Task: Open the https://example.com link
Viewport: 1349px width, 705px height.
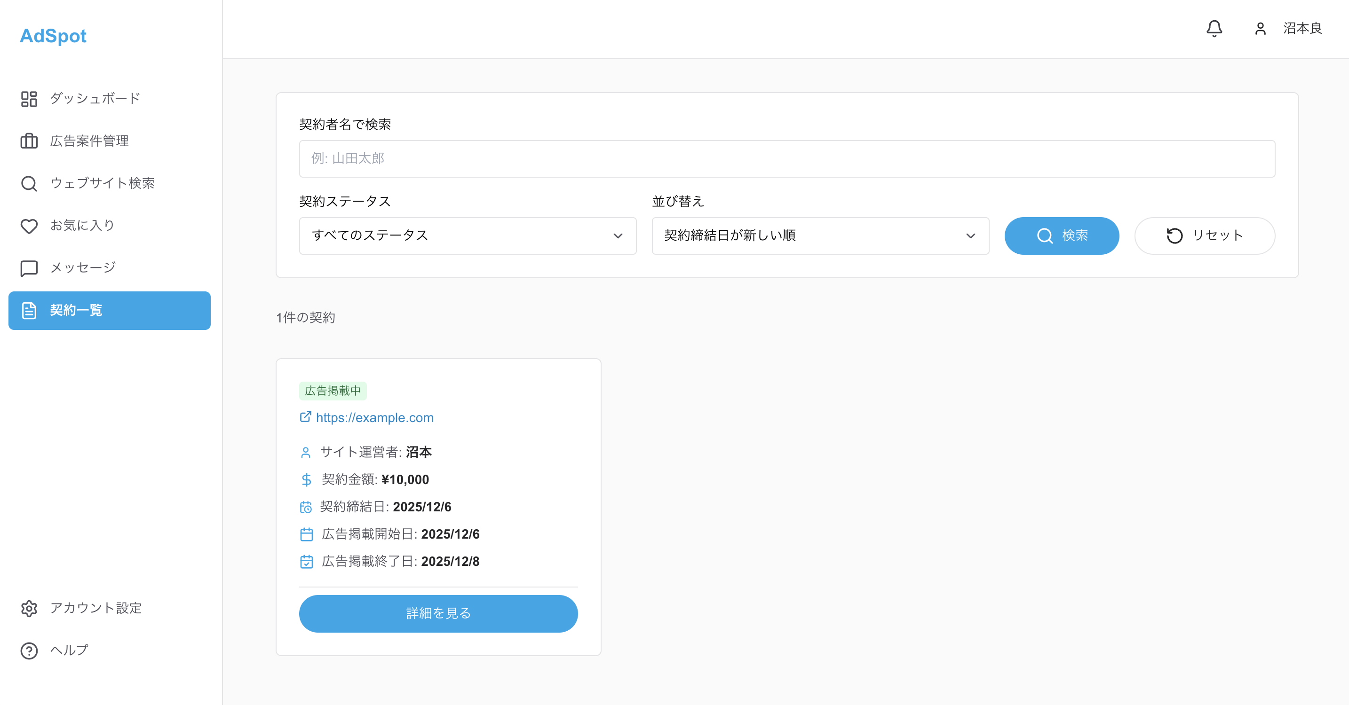Action: tap(375, 417)
